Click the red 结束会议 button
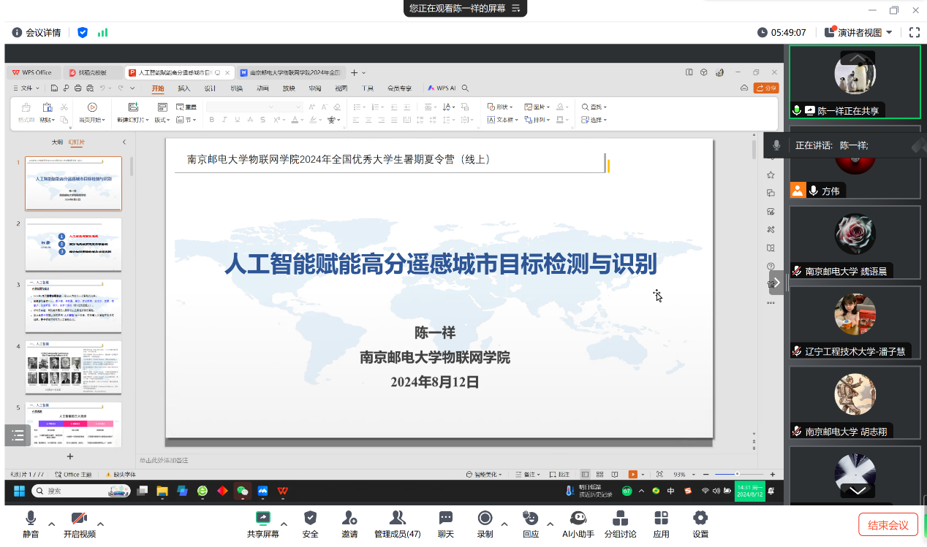This screenshot has width=927, height=547. point(888,524)
